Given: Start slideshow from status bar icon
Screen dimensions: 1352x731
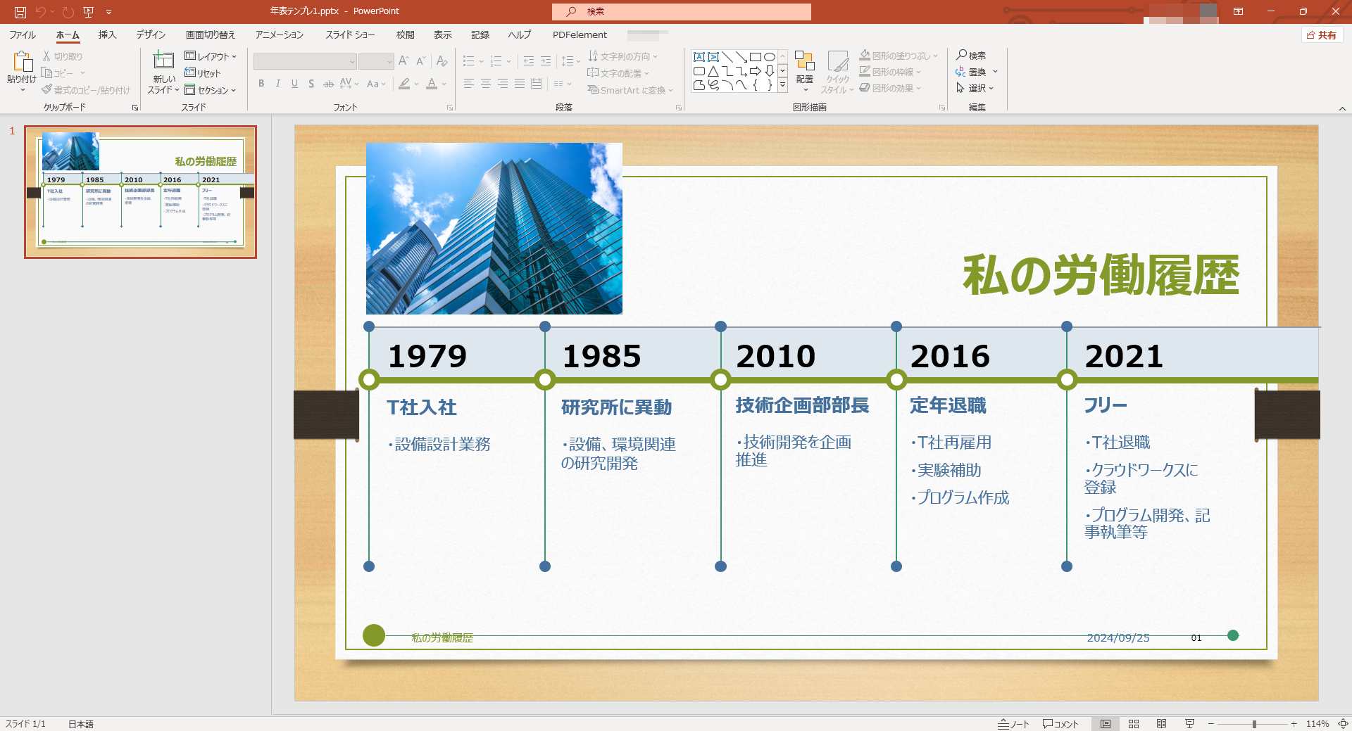Looking at the screenshot, I should coord(1189,723).
